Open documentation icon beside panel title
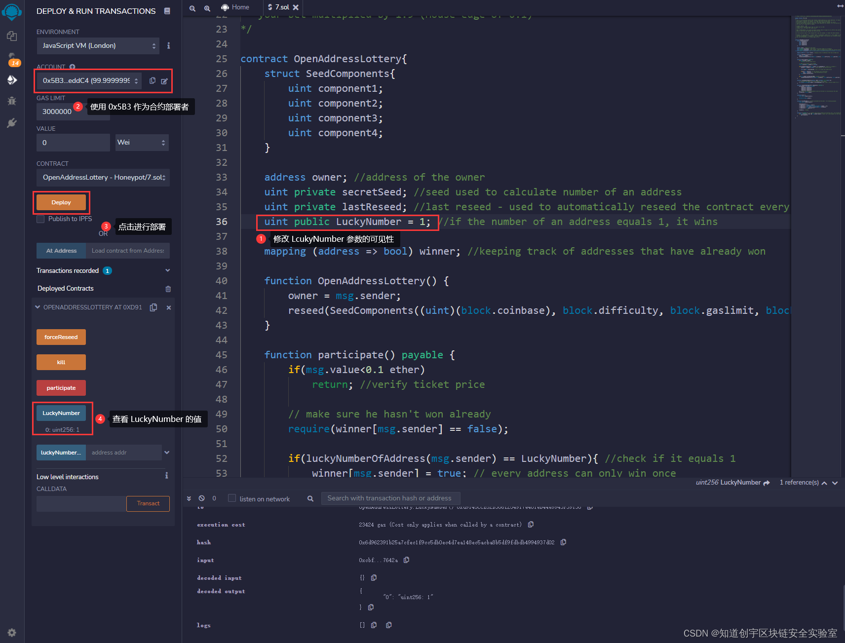 [167, 11]
